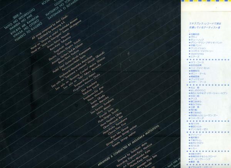
Task: Click the artist entry 'ブックエンド'
Action: [x=197, y=79]
